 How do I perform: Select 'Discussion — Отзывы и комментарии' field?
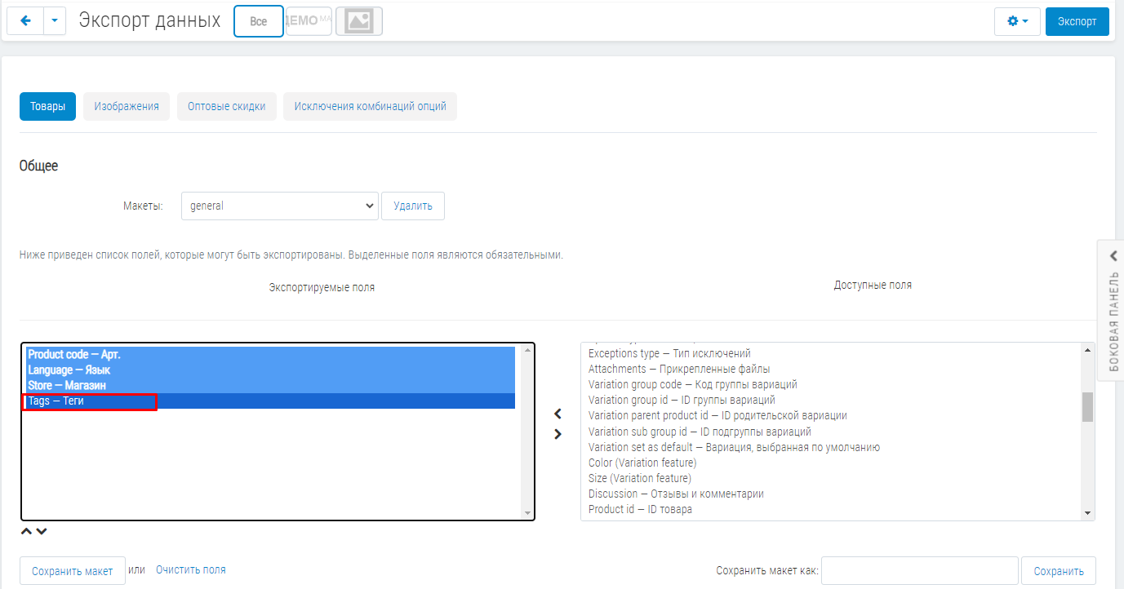[x=831, y=494]
